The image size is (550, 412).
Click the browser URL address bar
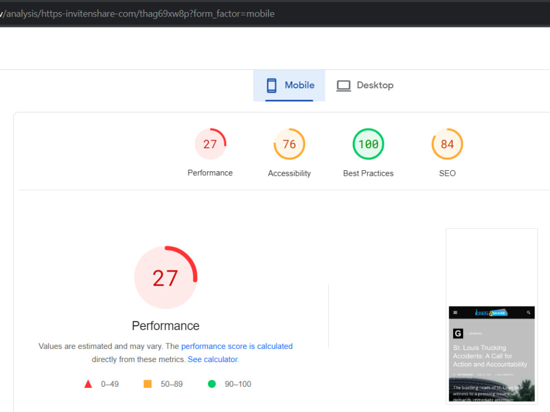pos(275,14)
